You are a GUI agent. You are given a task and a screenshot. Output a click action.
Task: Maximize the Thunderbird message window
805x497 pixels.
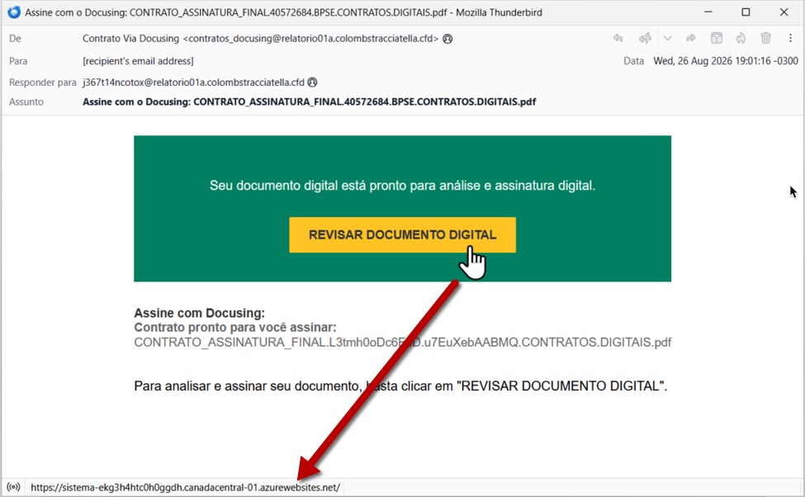coord(746,12)
